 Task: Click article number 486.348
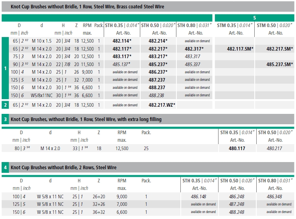point(274,197)
